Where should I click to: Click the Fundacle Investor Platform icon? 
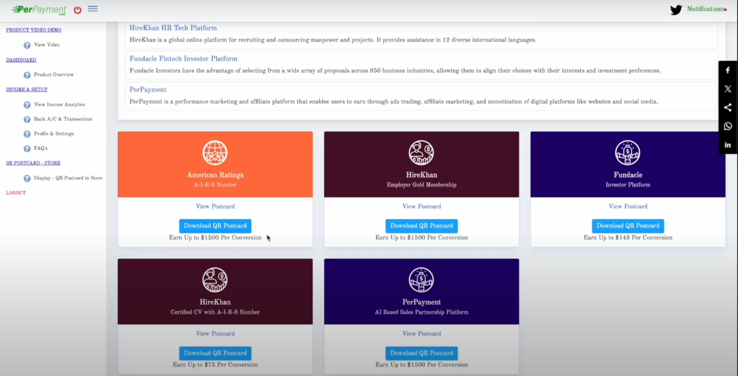(628, 153)
